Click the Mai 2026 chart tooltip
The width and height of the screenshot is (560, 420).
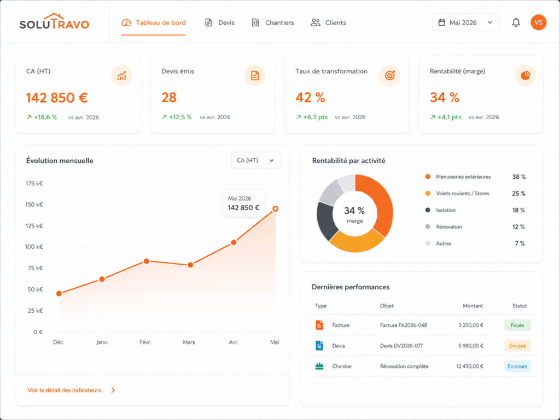coord(243,203)
